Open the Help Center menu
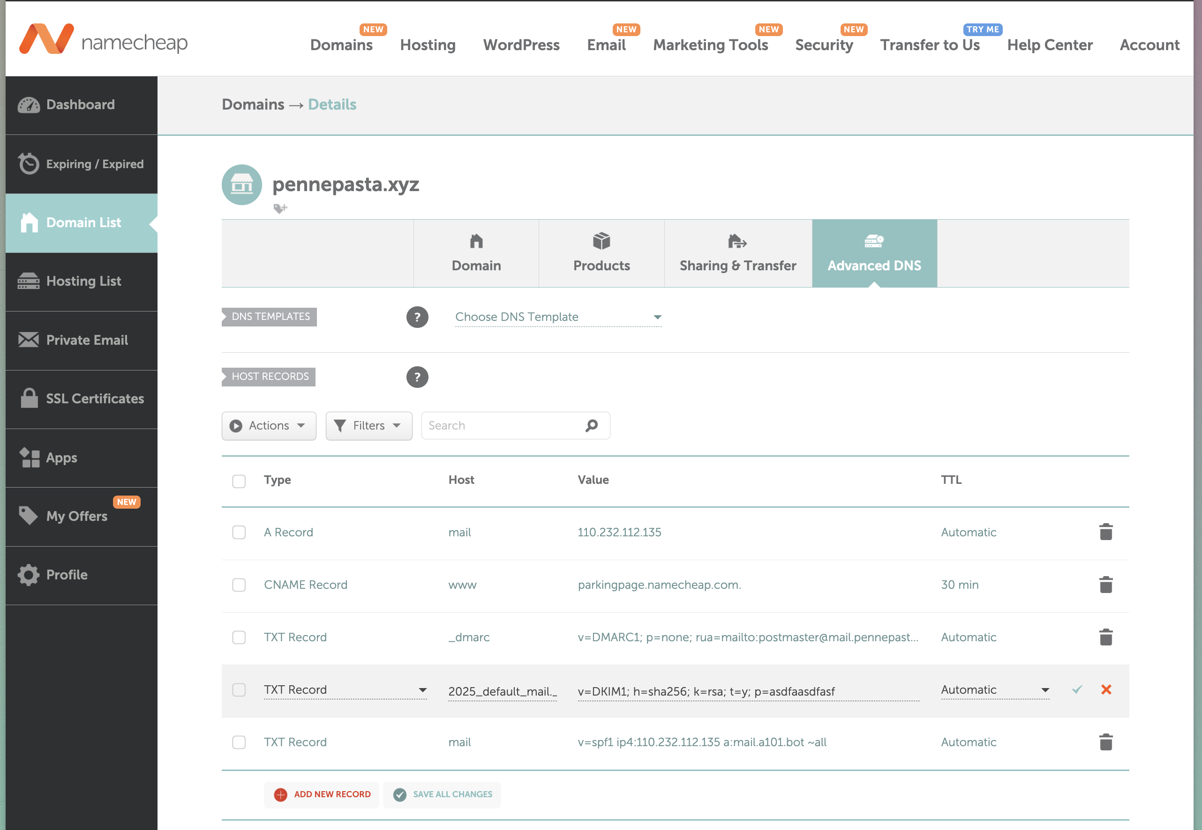 [x=1050, y=44]
